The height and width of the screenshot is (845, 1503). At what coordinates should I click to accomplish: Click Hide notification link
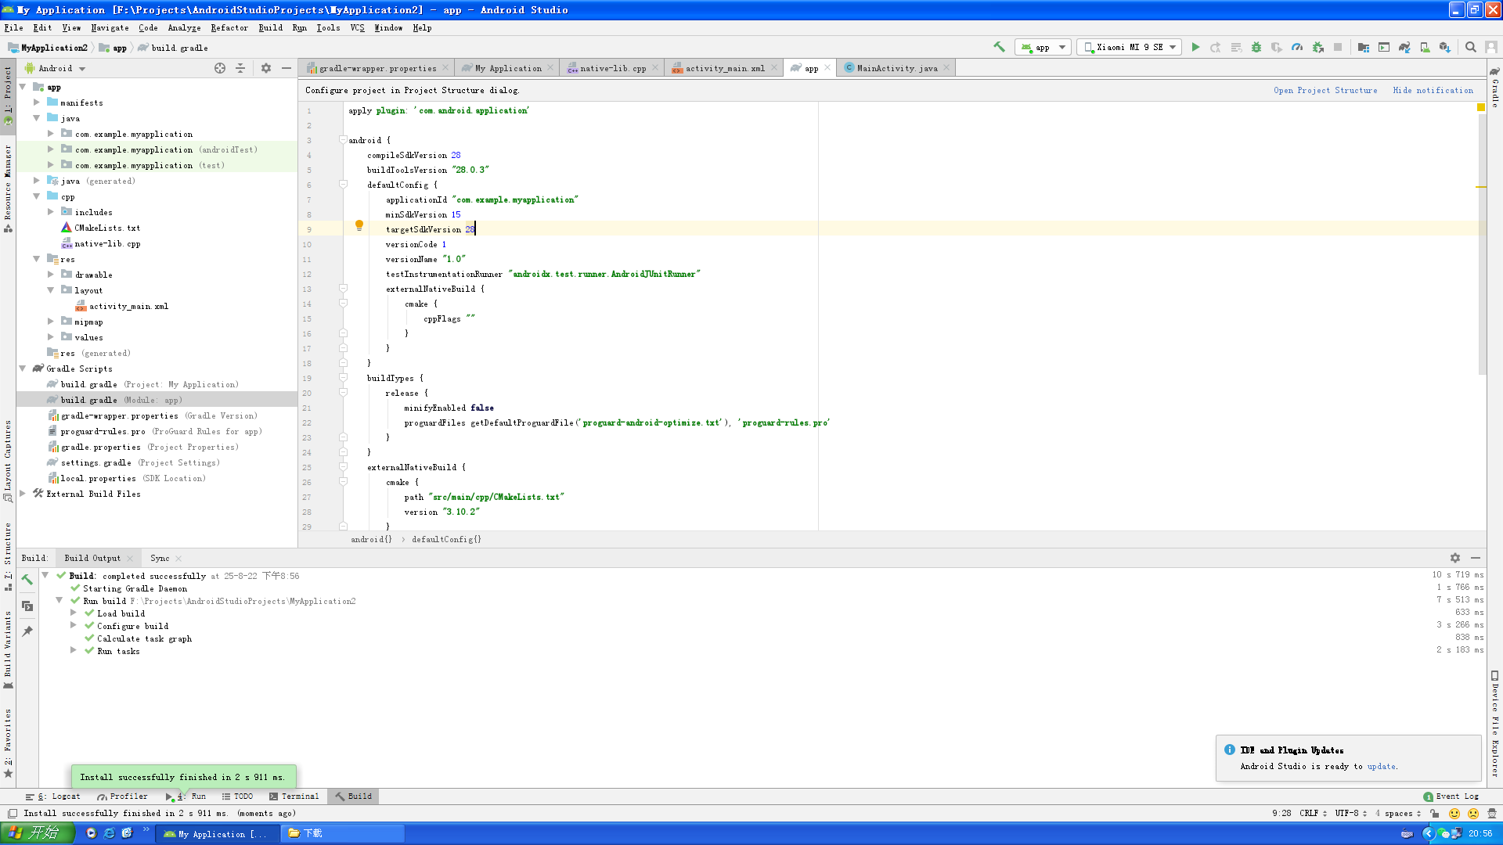pos(1433,91)
